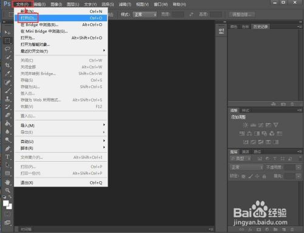Image resolution: width=304 pixels, height=233 pixels.
Task: Add a Channel Mixer adjustment
Action: click(272, 133)
